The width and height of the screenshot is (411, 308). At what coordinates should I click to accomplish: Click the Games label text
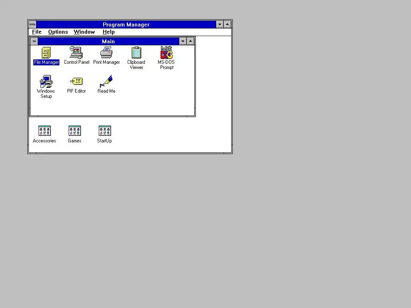pyautogui.click(x=74, y=141)
